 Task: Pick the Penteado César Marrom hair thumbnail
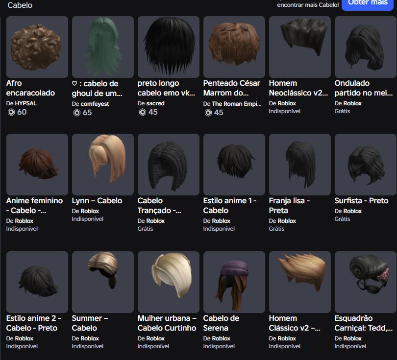(x=234, y=47)
